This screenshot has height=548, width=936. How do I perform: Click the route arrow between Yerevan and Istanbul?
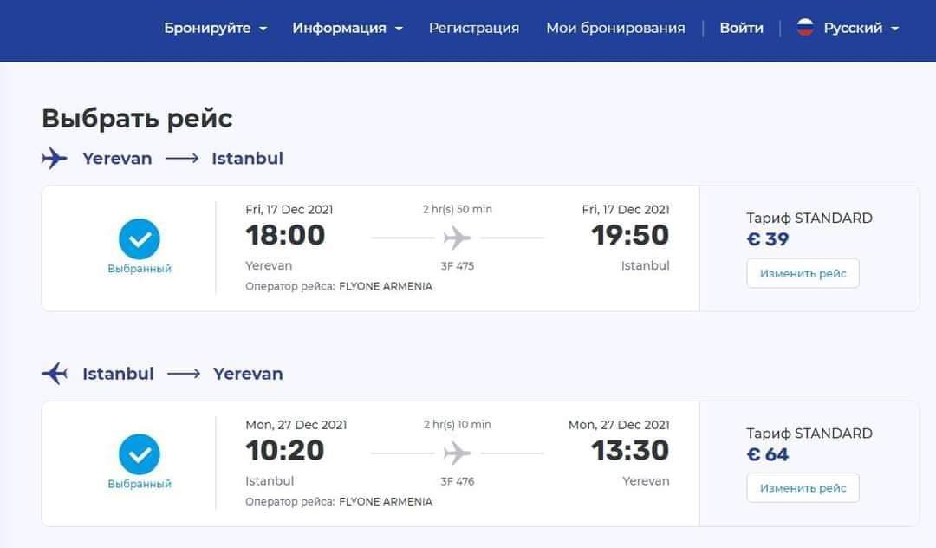coord(182,159)
